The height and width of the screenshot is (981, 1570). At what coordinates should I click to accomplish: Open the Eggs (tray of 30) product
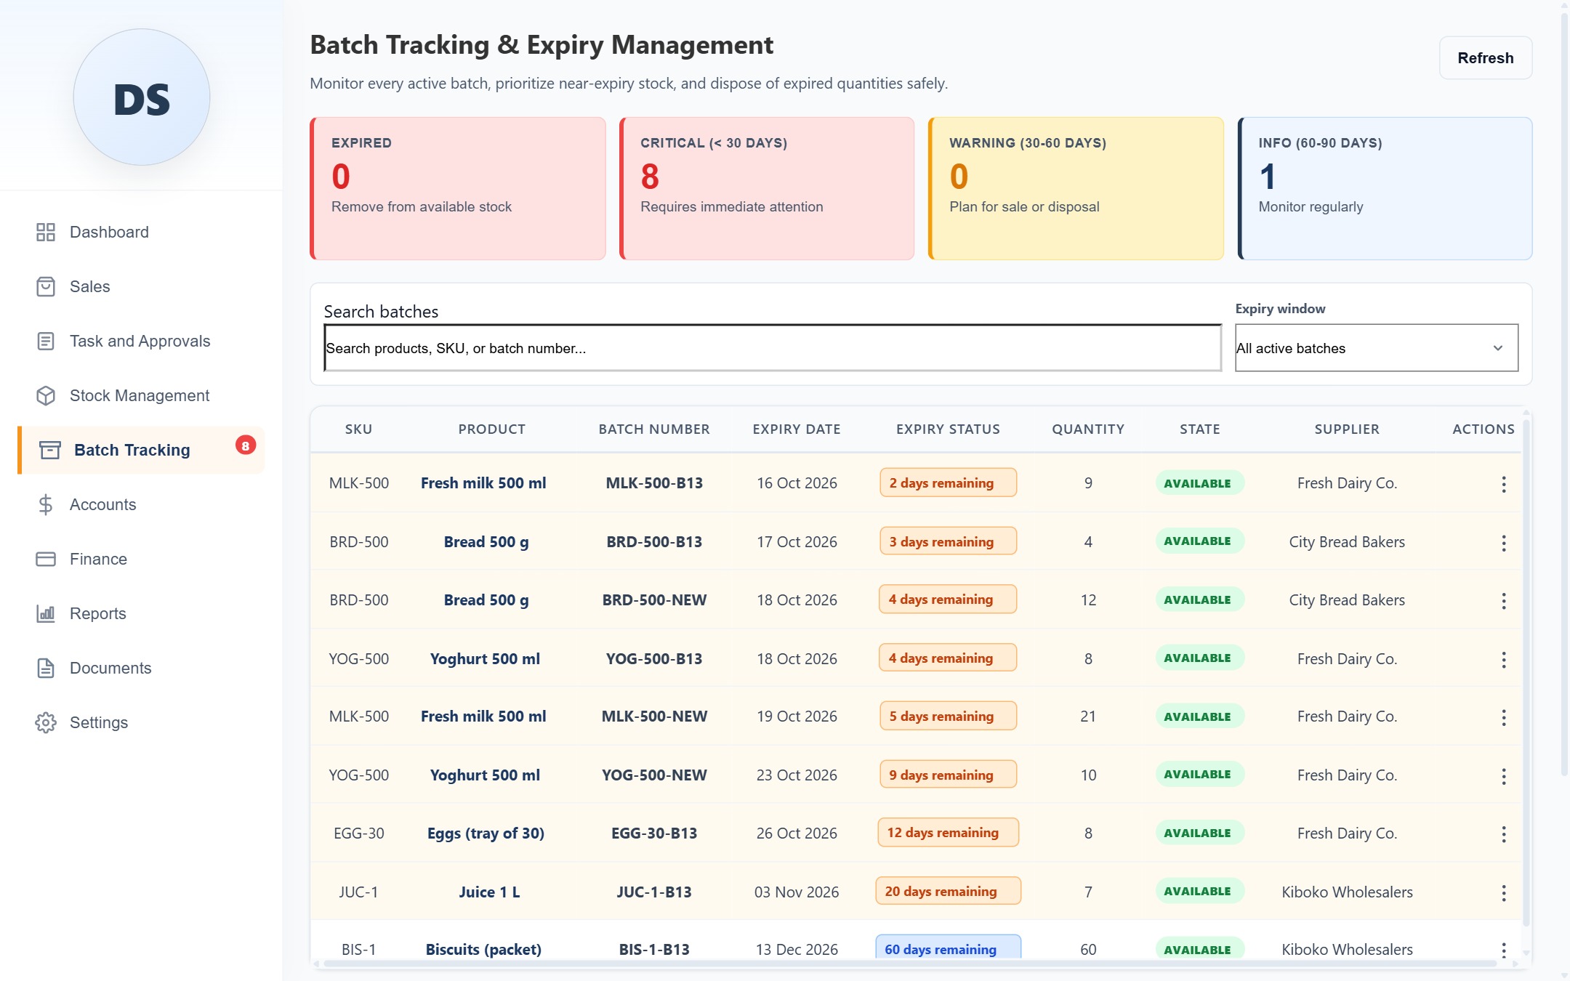(x=486, y=833)
